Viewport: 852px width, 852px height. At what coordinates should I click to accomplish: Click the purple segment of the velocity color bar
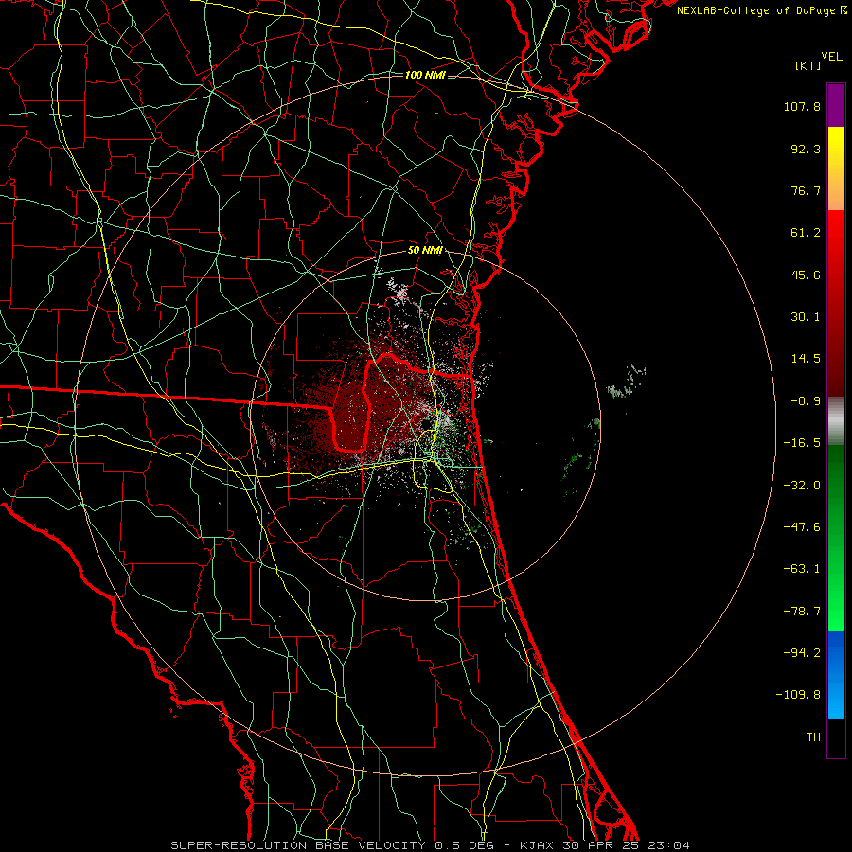click(836, 105)
